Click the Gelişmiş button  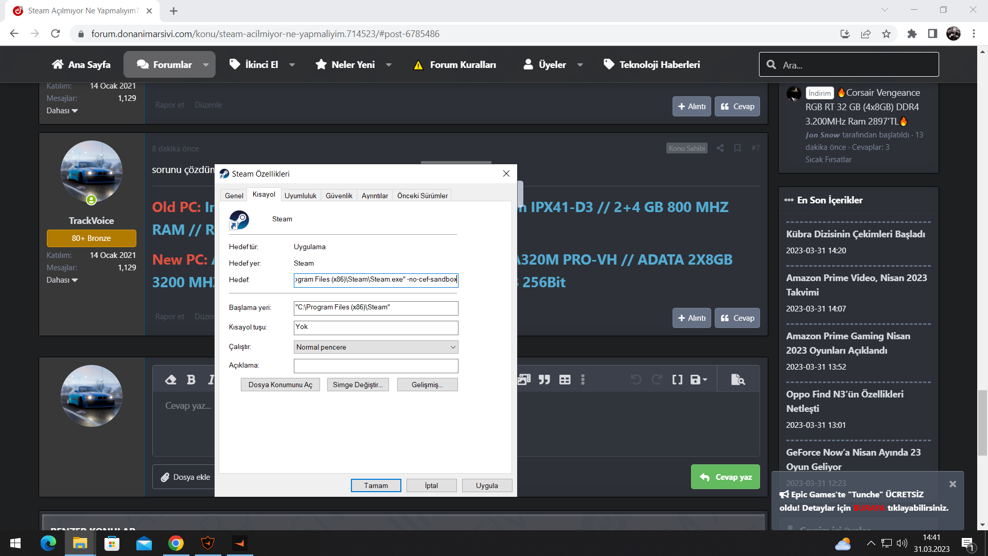427,385
